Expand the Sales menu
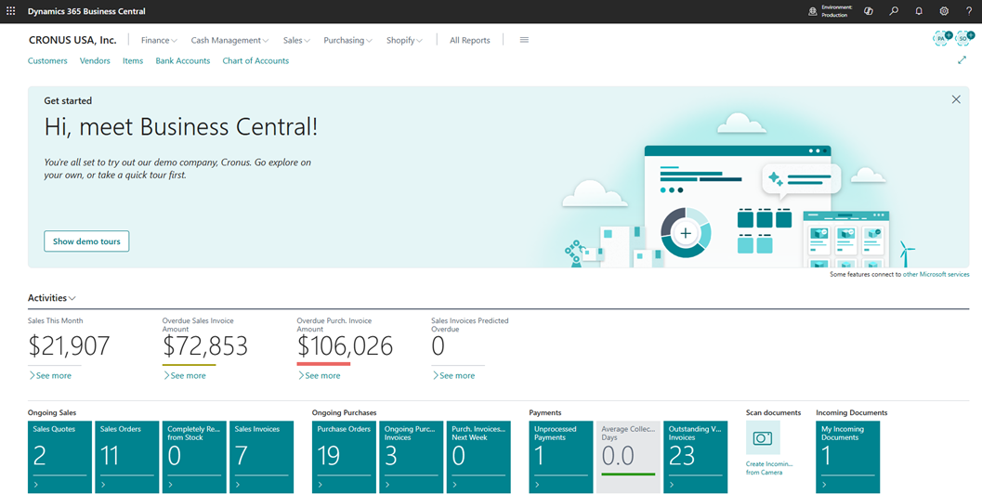982x494 pixels. click(x=296, y=40)
